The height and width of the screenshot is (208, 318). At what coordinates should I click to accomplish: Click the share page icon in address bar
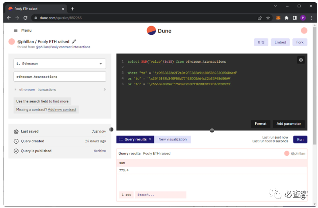pos(260,18)
